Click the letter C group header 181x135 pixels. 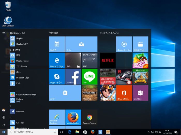point(11,89)
